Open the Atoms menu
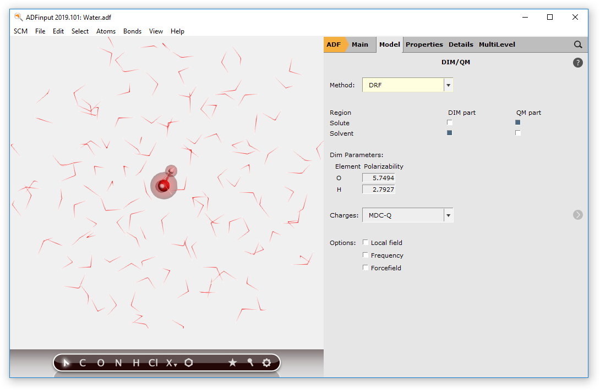Screen dimensions: 600x390 point(106,31)
